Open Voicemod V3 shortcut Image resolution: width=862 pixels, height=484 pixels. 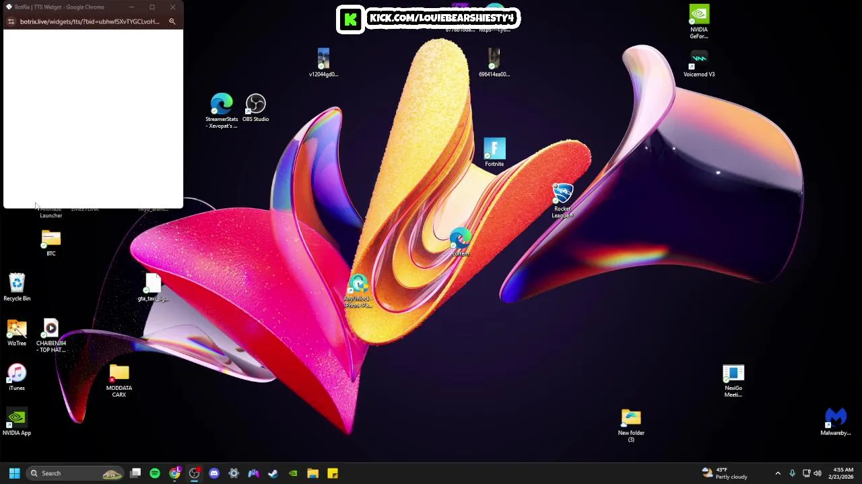click(699, 63)
